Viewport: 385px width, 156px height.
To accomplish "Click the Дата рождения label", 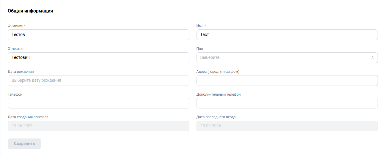I will 21,72.
